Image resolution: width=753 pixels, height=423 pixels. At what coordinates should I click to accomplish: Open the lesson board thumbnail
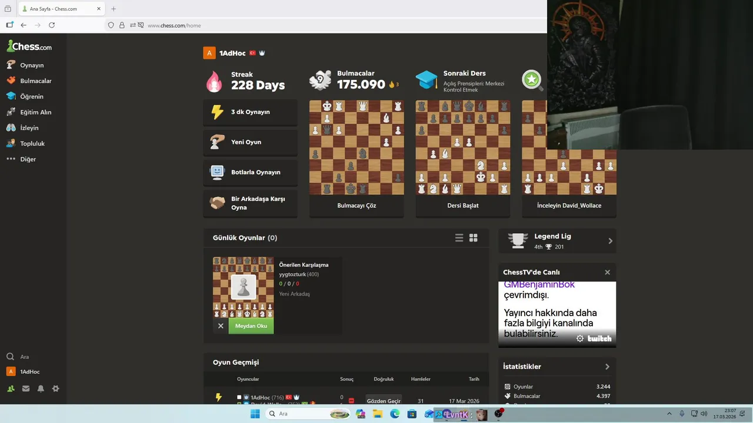click(x=463, y=147)
